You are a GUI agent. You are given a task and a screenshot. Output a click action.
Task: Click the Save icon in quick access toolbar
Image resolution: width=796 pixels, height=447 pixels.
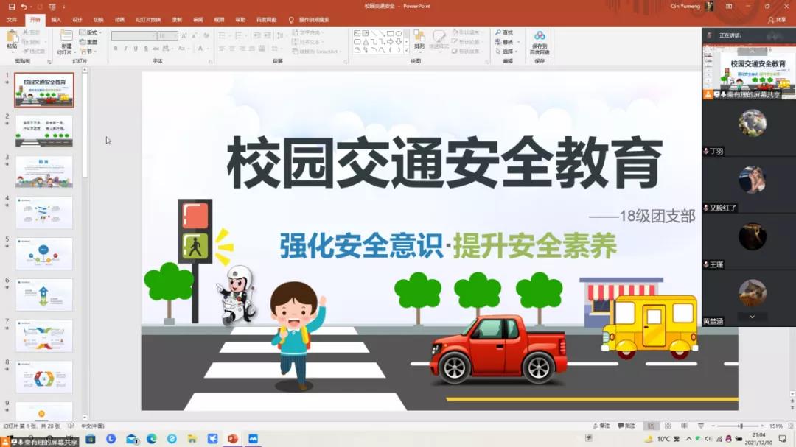[x=12, y=7]
